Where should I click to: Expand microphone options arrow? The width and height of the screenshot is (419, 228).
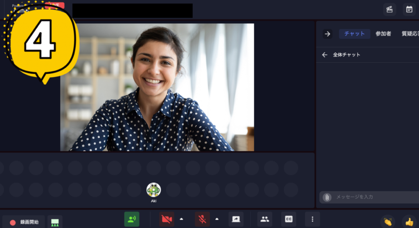[216, 219]
